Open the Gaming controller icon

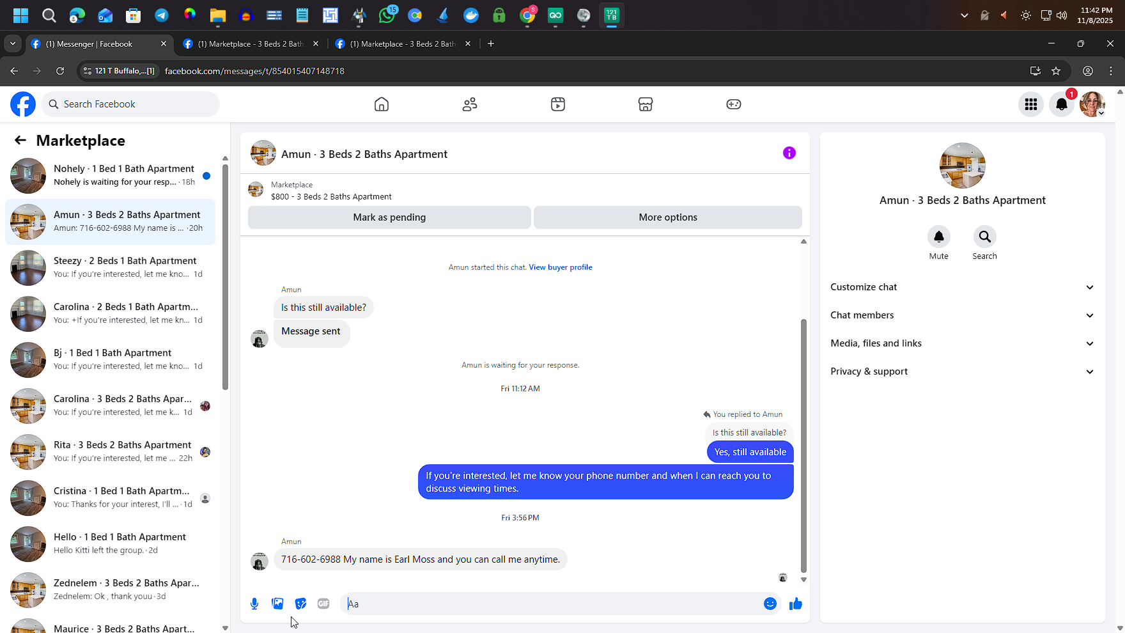[734, 104]
